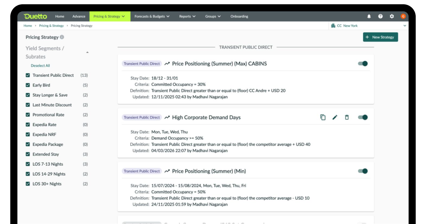Open the Onboarding nav item
This screenshot has width=426, height=224.
[239, 16]
